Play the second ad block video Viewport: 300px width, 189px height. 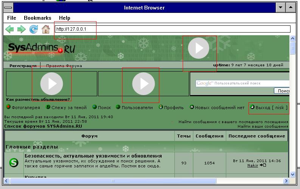click(143, 84)
